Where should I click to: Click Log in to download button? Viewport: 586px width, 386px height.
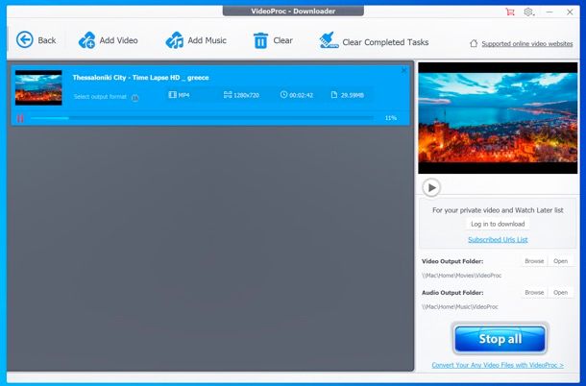(x=498, y=224)
